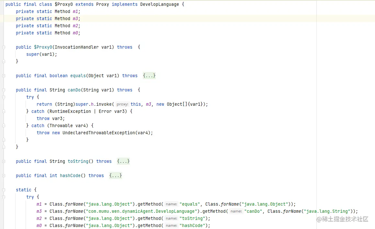The image size is (375, 229).
Task: Click the "super(var1);" call in the constructor
Action: pos(42,54)
